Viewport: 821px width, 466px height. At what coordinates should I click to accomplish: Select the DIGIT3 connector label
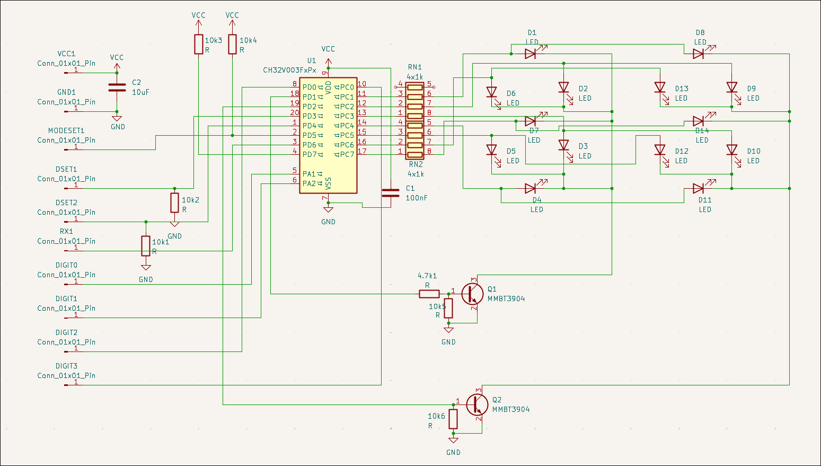point(66,366)
